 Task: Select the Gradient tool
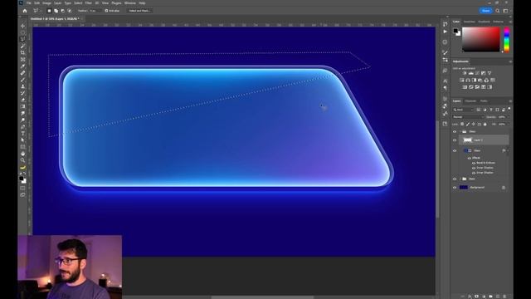pyautogui.click(x=22, y=106)
